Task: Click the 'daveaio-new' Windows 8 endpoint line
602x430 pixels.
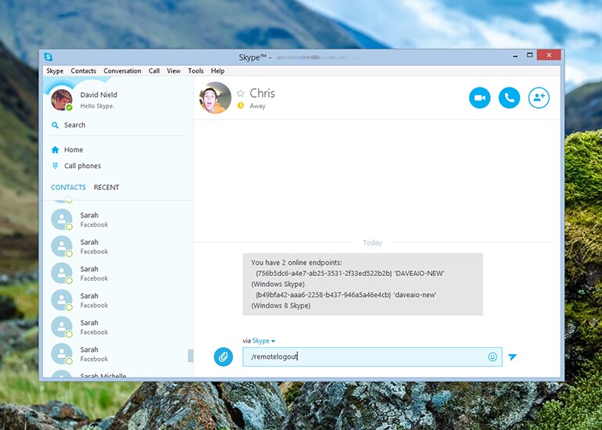Action: pos(346,295)
